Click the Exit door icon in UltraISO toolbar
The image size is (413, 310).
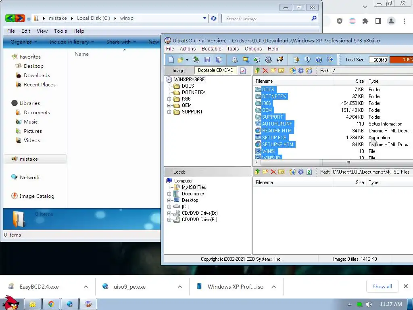tap(330, 60)
